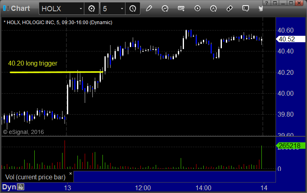Click the 40.20 price axis label
307x193 pixels.
tap(286, 72)
